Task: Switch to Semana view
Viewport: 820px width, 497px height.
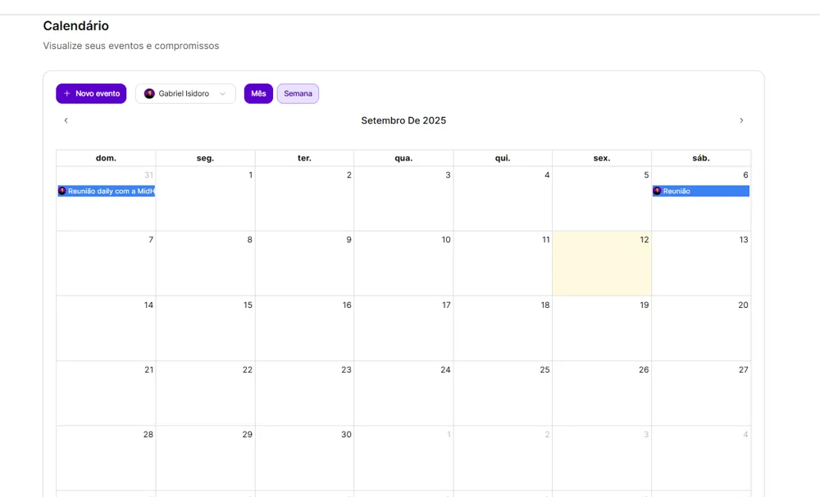Action: 298,93
